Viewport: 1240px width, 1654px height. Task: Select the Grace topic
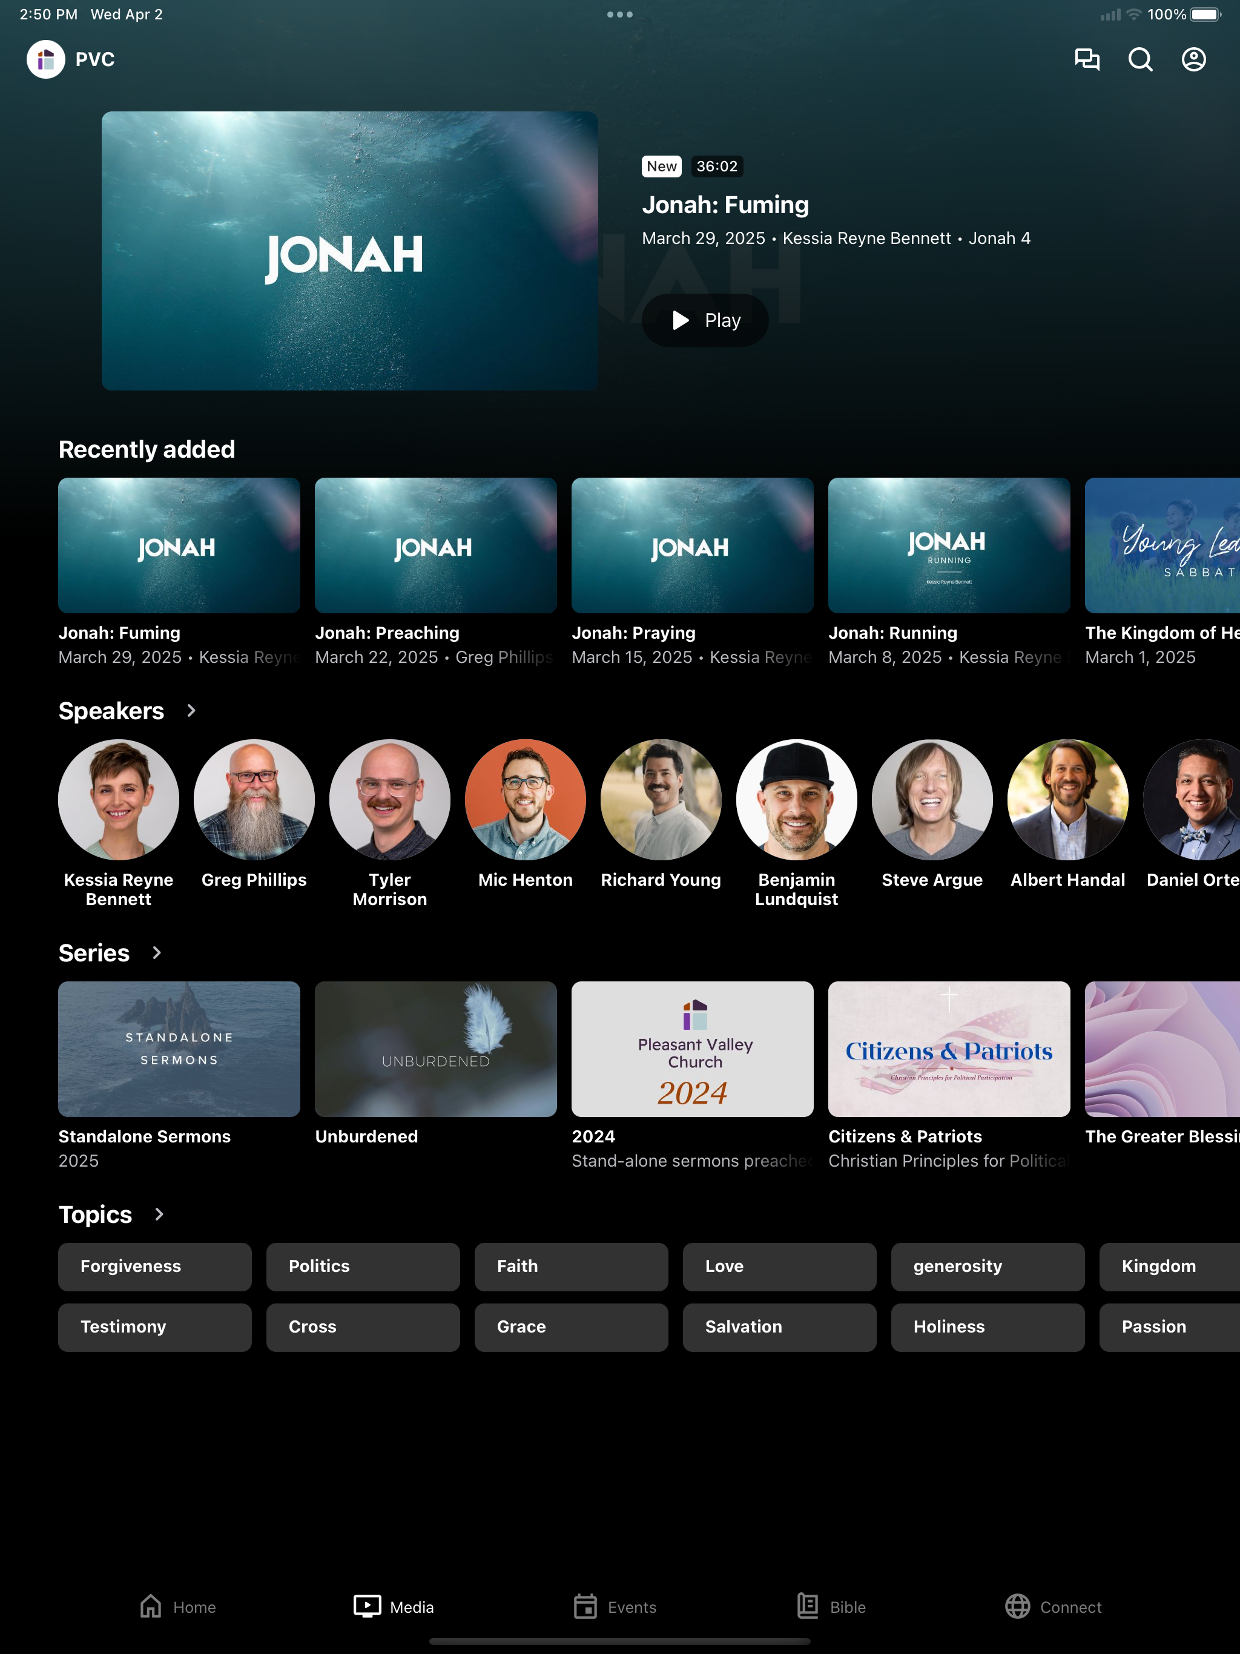572,1327
